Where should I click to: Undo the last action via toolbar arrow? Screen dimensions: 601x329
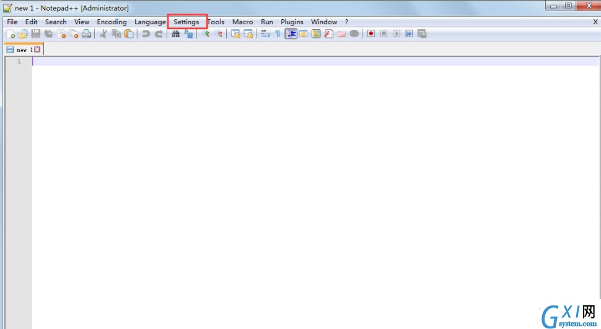click(x=146, y=33)
